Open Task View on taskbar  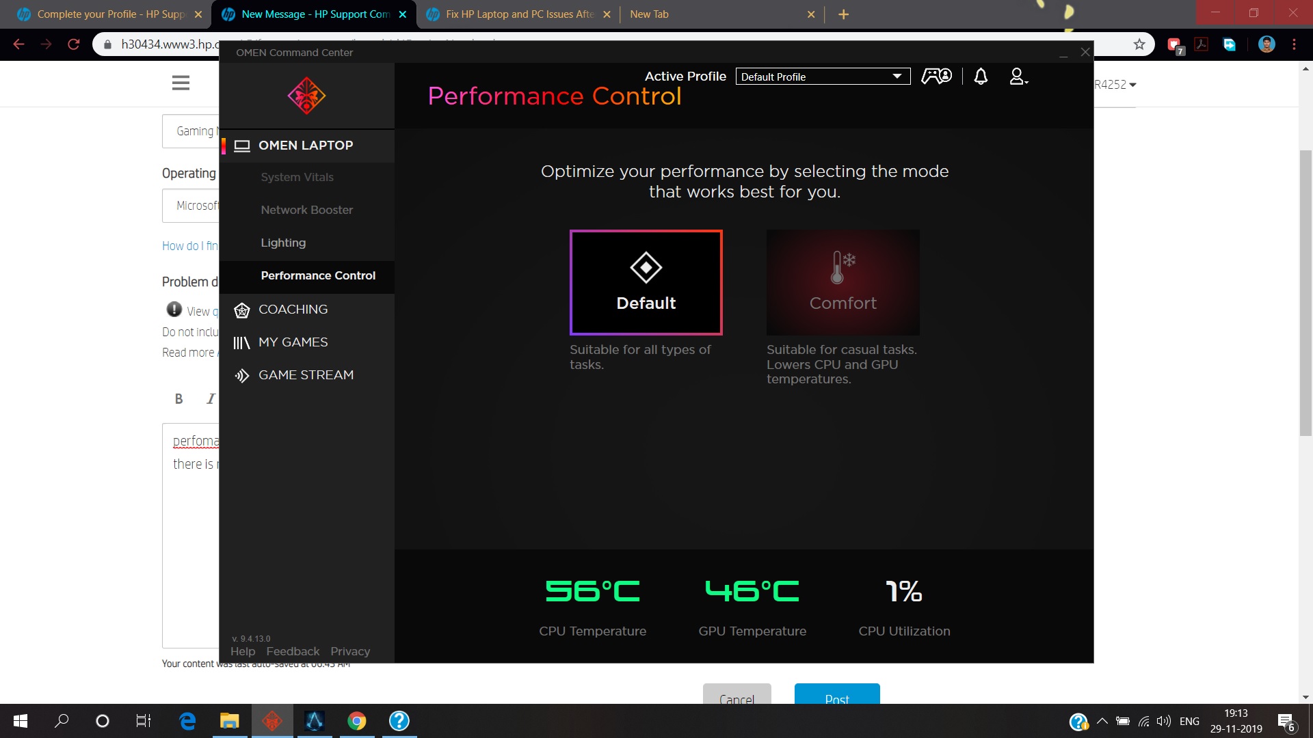tap(144, 721)
